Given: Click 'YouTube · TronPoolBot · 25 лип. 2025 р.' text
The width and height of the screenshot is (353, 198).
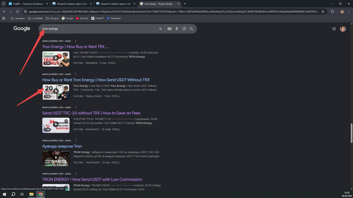Looking at the screenshot, I should tap(96, 163).
